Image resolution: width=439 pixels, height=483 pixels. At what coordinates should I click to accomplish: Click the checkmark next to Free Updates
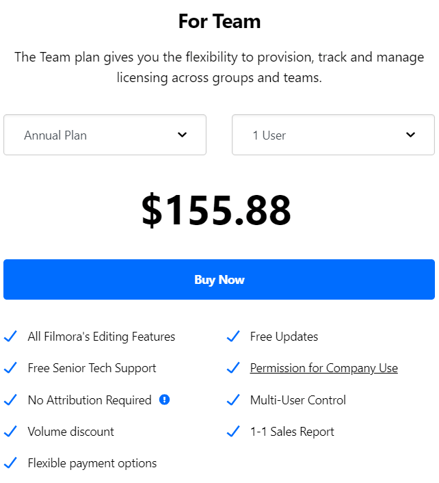pos(232,337)
